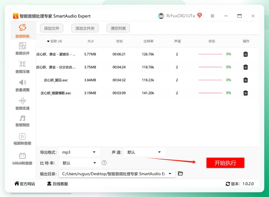Click the username RrFuxOlG1UTa
This screenshot has height=197, width=269.
tap(181, 16)
